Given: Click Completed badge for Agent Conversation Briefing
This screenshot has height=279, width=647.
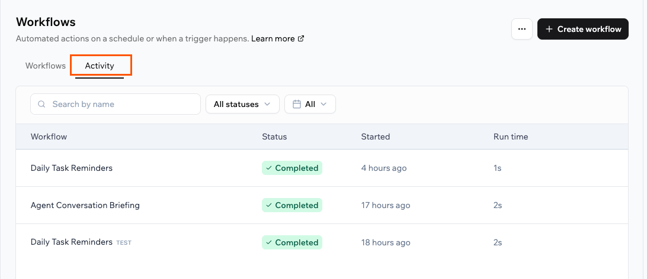Looking at the screenshot, I should click(x=292, y=205).
